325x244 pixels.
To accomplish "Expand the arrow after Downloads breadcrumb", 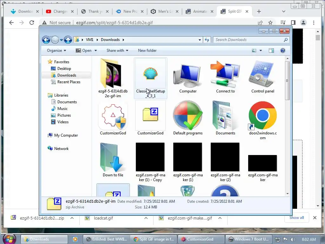I will [x=123, y=40].
